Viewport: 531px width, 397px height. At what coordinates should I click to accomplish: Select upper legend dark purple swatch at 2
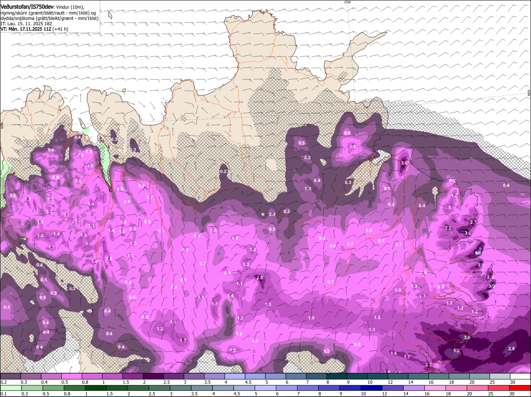click(153, 376)
